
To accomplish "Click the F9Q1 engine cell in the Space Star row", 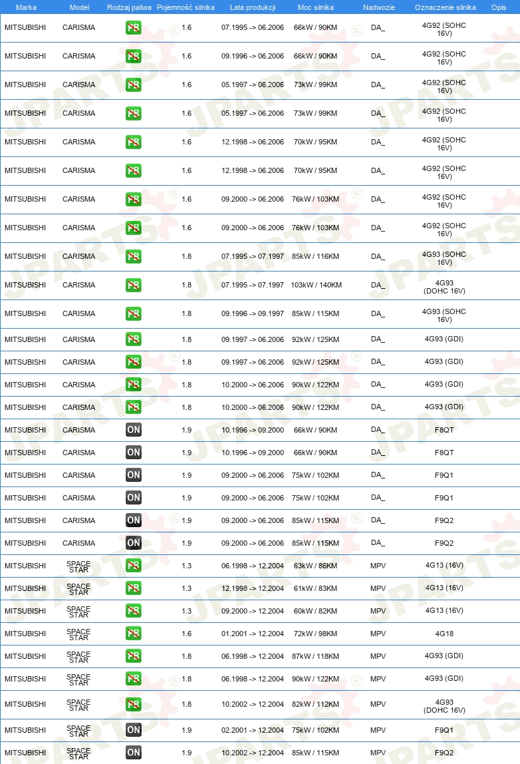I will click(444, 730).
